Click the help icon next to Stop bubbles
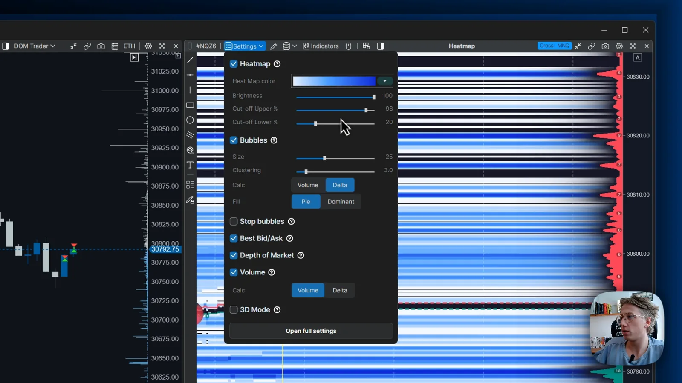 pos(291,221)
